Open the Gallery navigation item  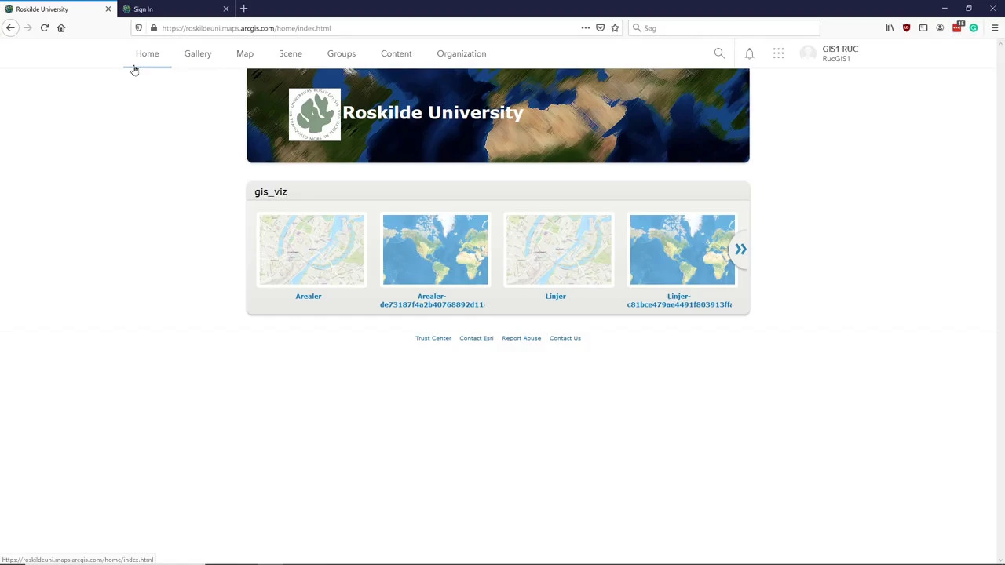[x=198, y=53]
